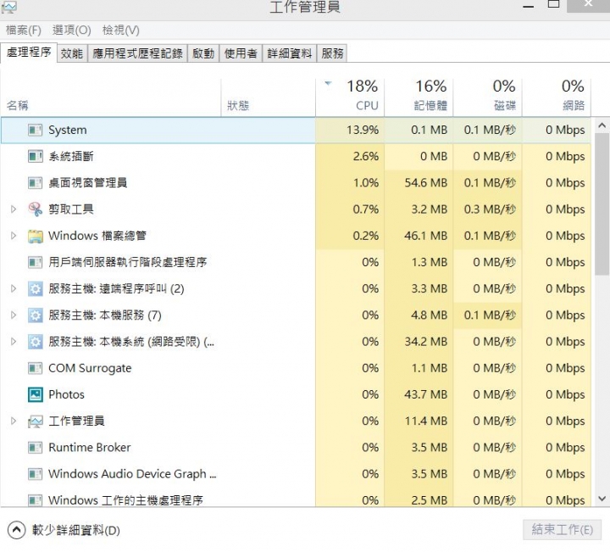The image size is (610, 552).
Task: Click the 43.7 MB memory value of Photos
Action: 426,395
